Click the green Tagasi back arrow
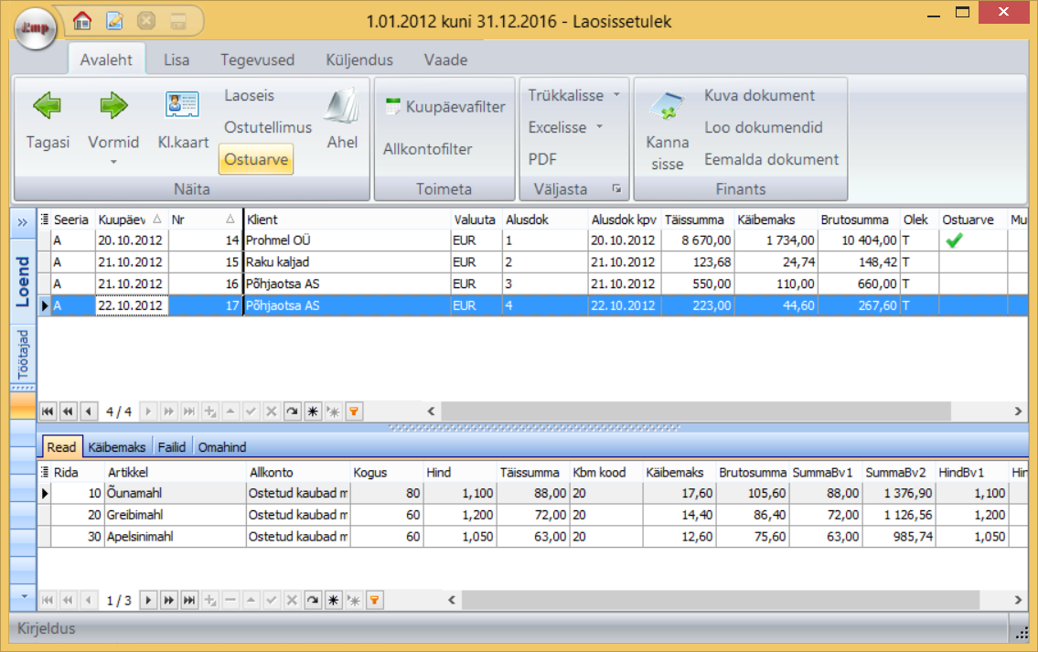1038x652 pixels. pos(48,106)
